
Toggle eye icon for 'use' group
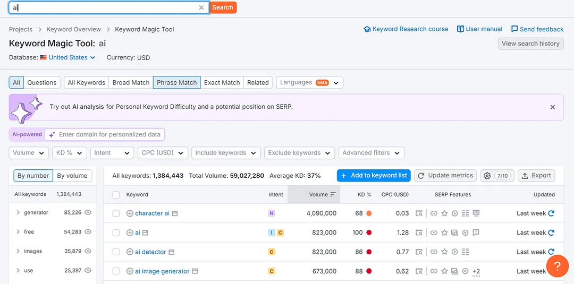click(x=88, y=271)
